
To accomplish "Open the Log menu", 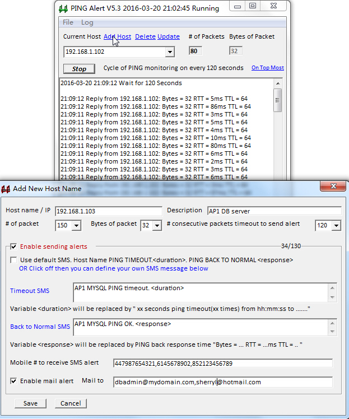I will tap(87, 22).
